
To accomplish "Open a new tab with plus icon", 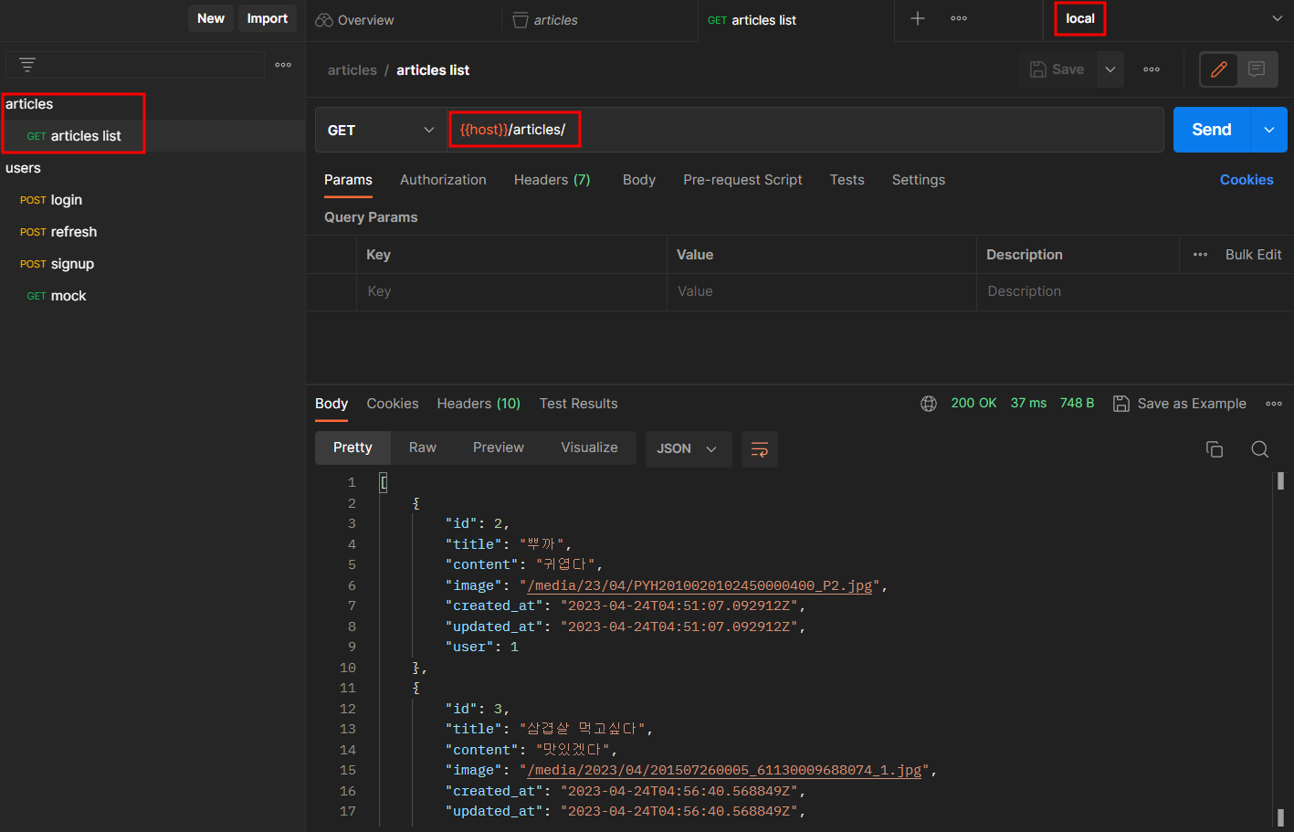I will [918, 18].
